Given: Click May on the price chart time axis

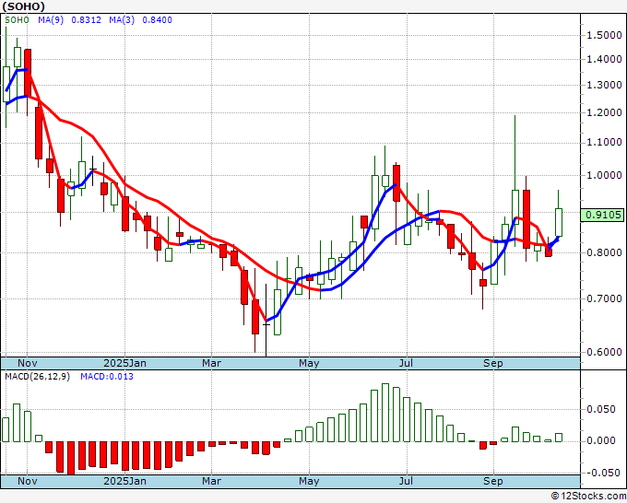Looking at the screenshot, I should [309, 363].
